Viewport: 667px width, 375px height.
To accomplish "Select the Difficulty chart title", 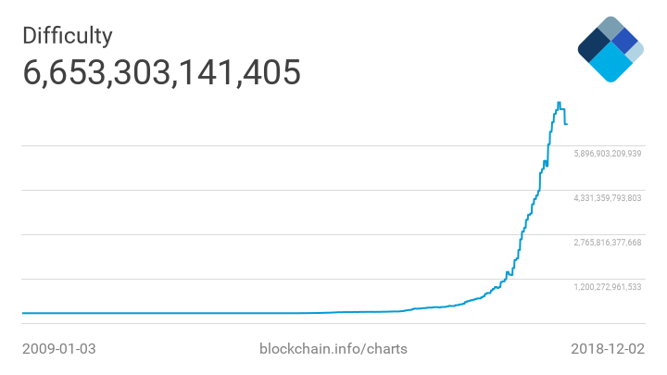I will pyautogui.click(x=68, y=36).
